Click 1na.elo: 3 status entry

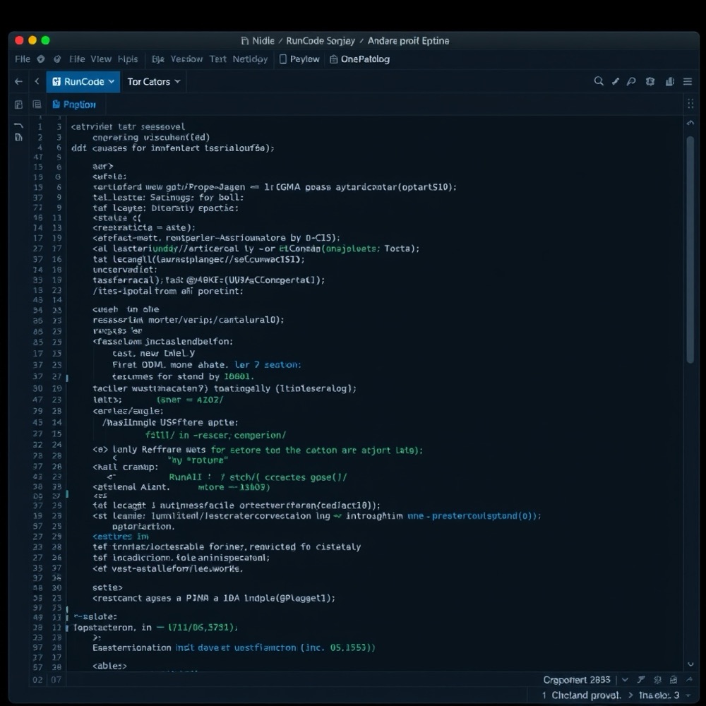point(659,695)
